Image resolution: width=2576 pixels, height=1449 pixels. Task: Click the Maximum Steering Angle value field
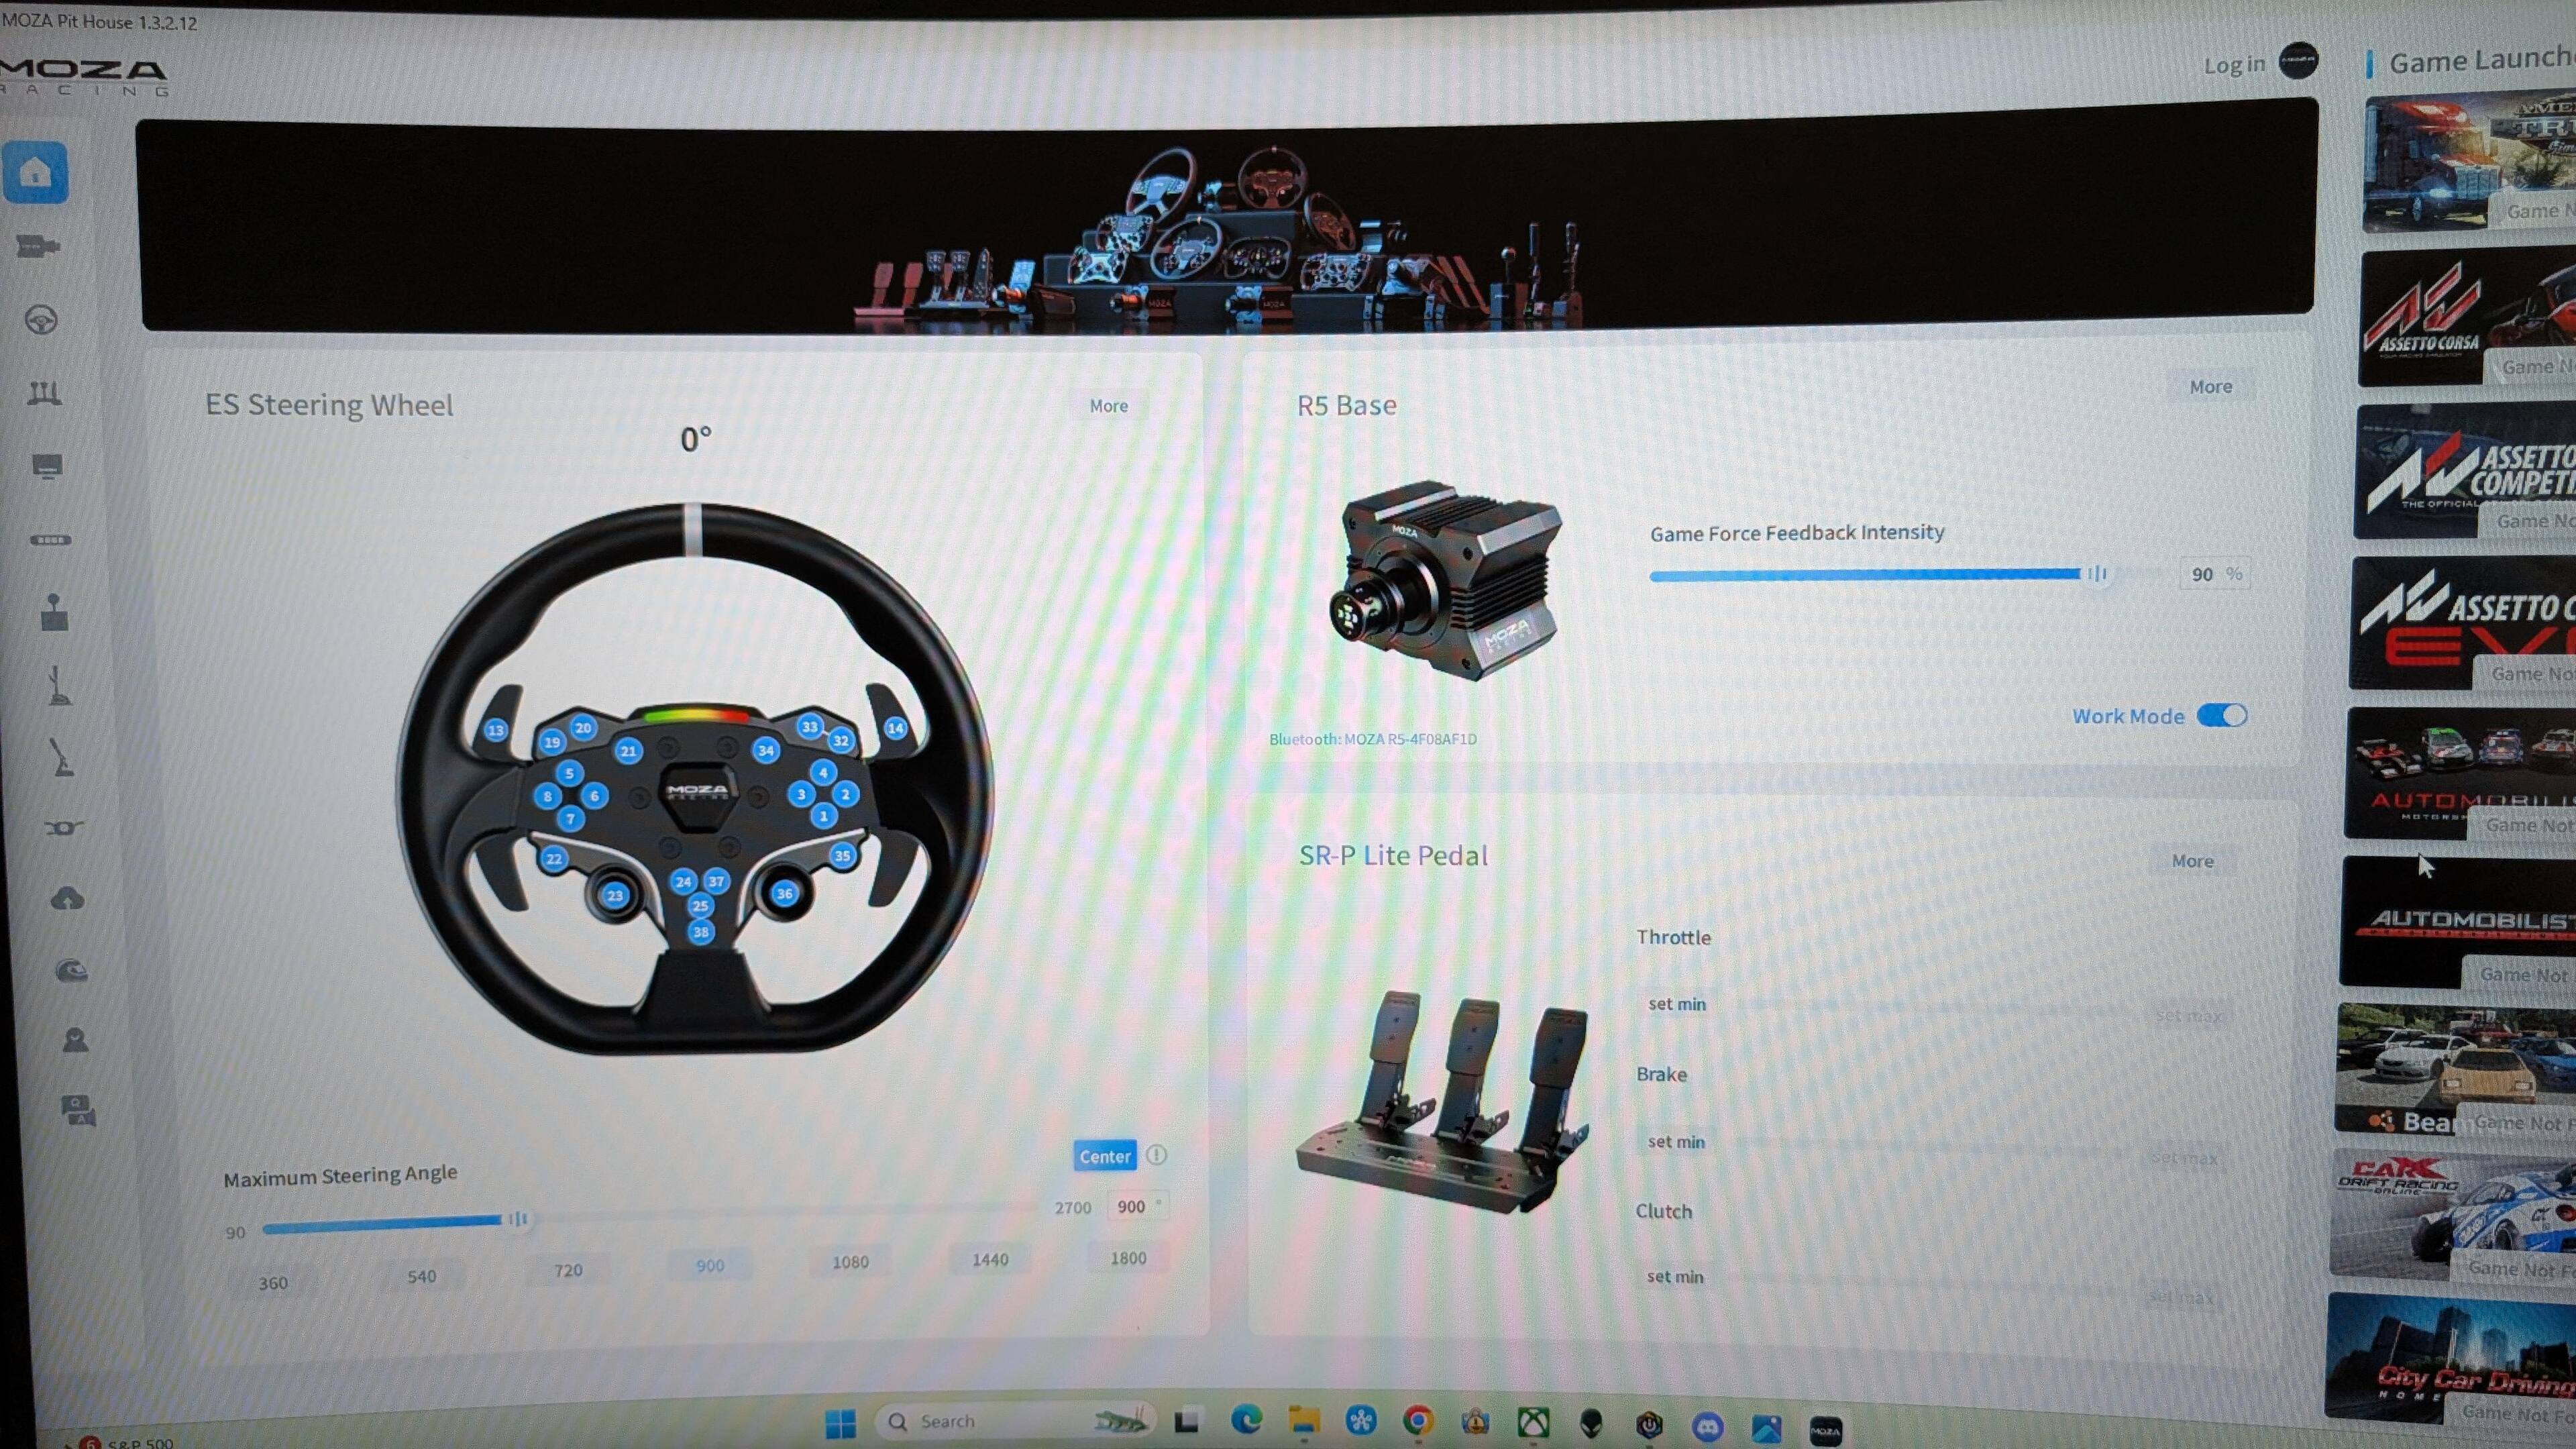click(x=1134, y=1207)
